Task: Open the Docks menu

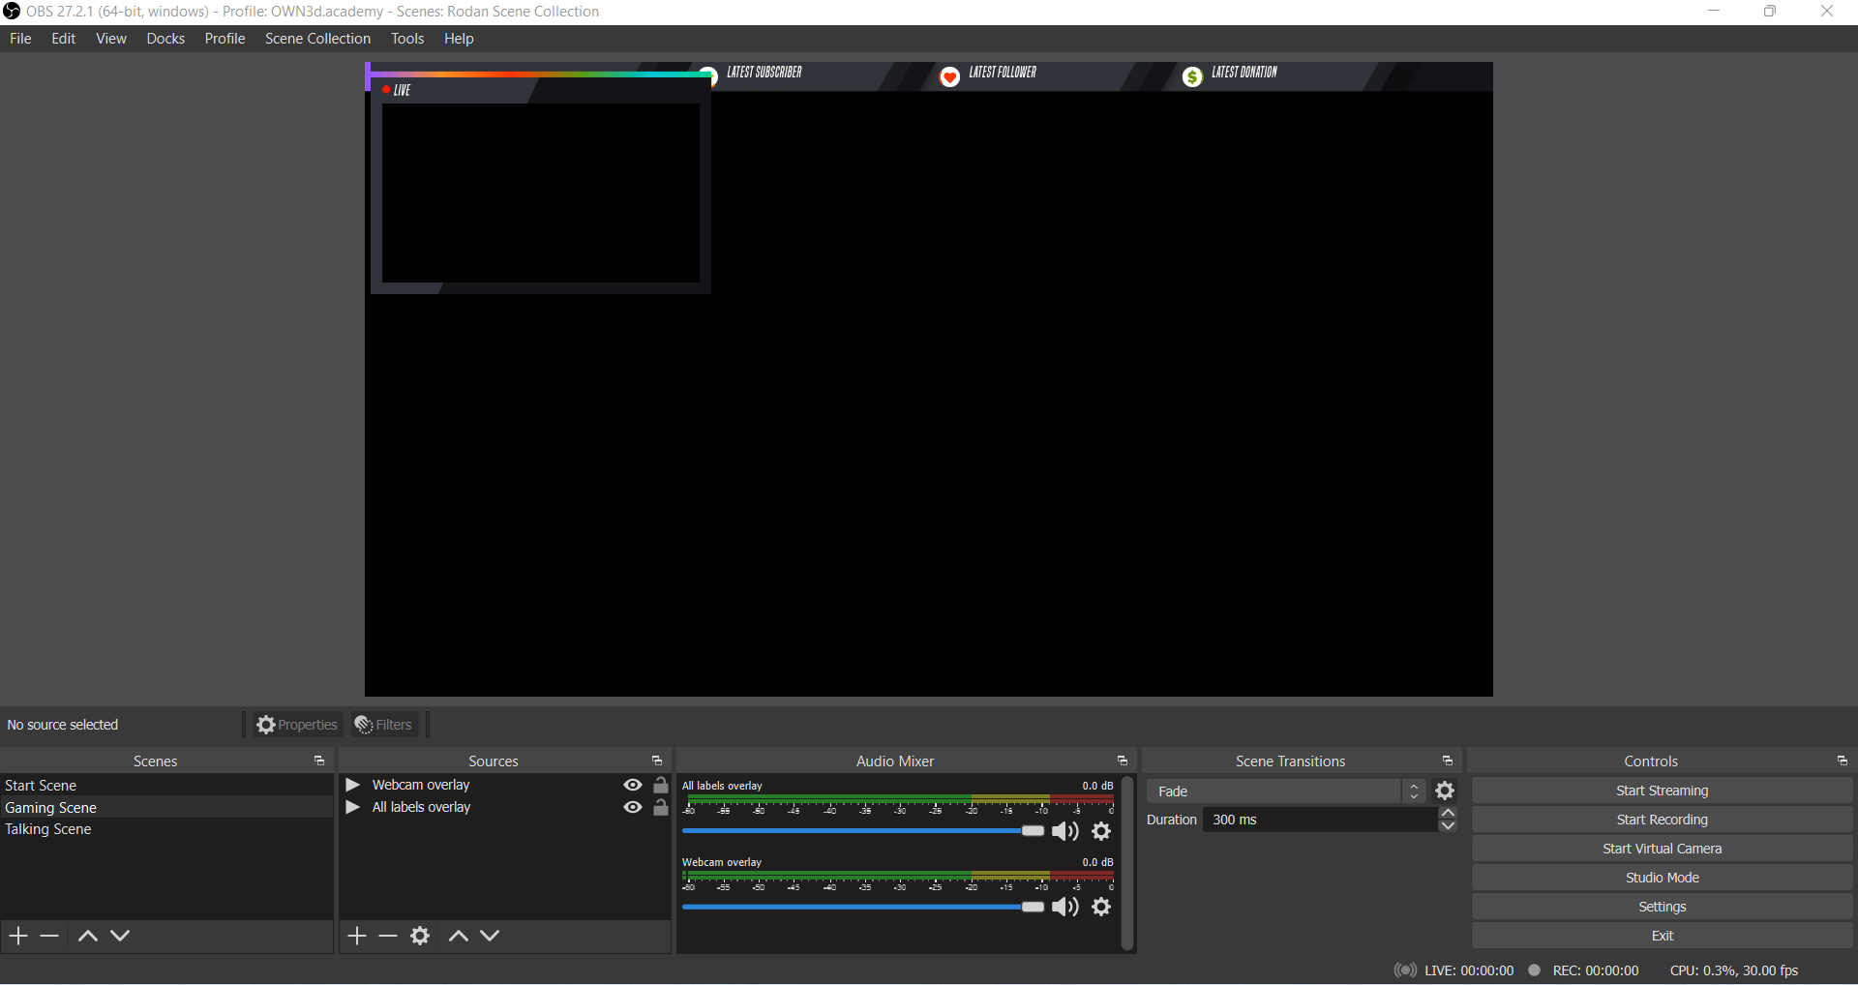Action: (165, 39)
